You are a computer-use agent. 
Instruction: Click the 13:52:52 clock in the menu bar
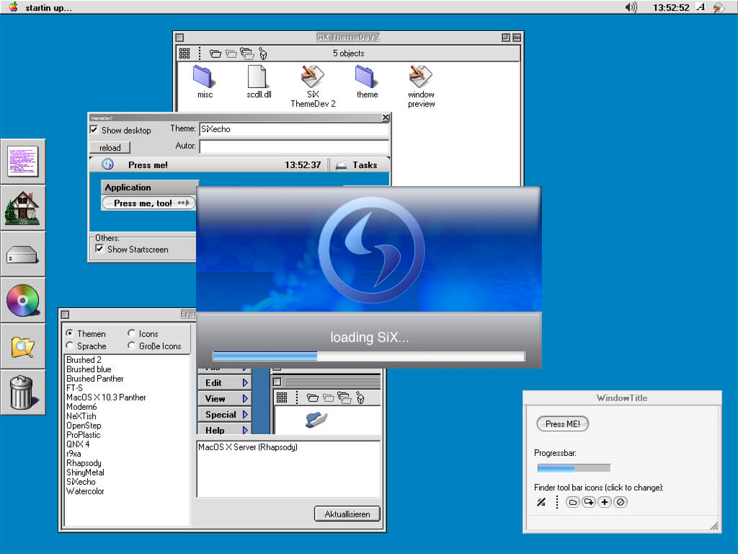671,7
